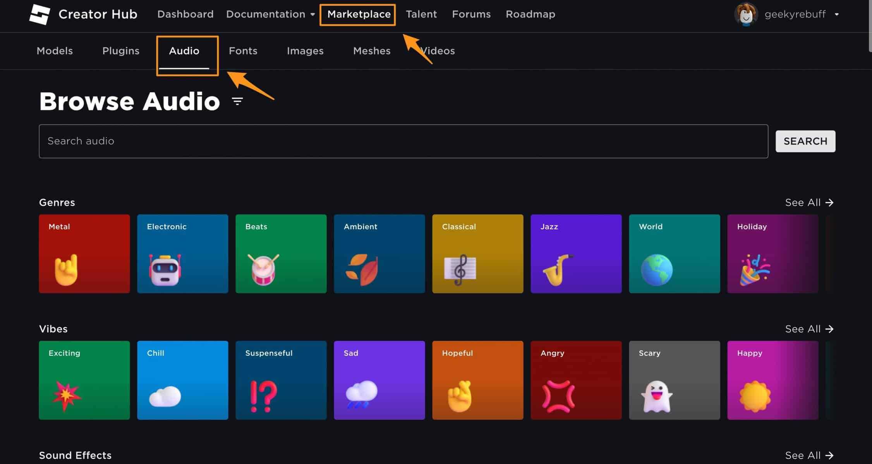
Task: Open the Suspenseful vibe card
Action: pos(281,380)
